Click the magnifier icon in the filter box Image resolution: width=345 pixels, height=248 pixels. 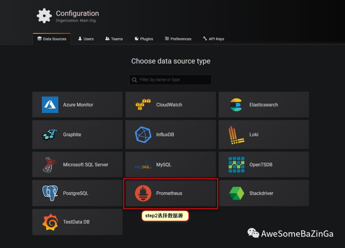coord(134,80)
